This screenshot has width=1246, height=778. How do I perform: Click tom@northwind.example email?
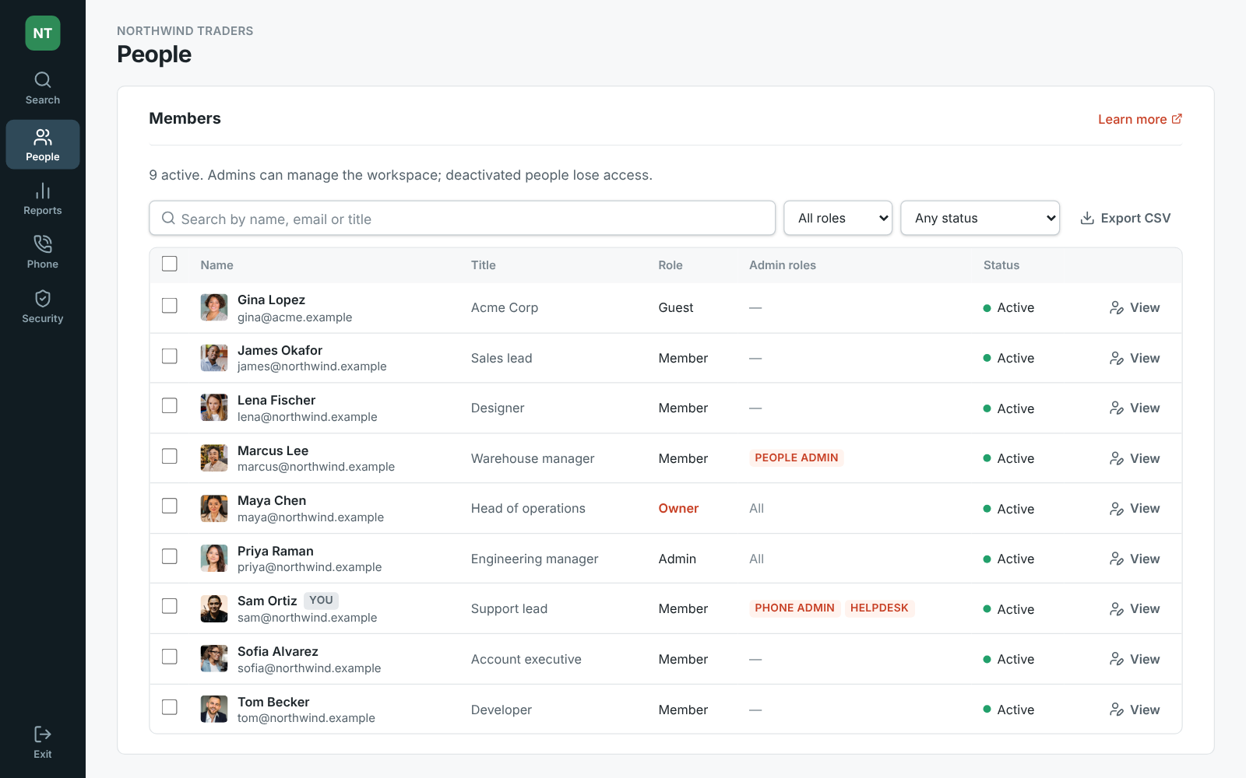pos(306,718)
